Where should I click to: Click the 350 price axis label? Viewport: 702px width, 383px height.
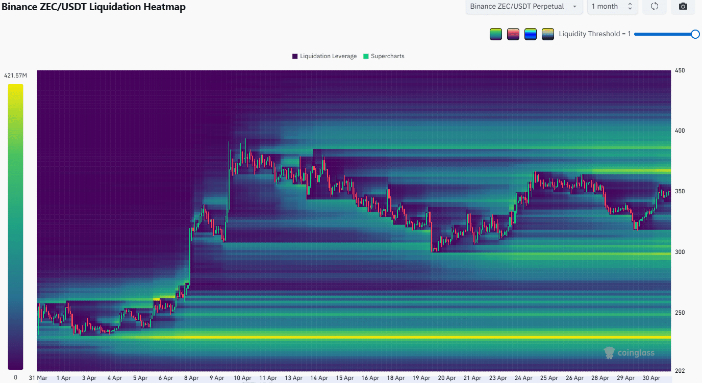[x=680, y=192]
